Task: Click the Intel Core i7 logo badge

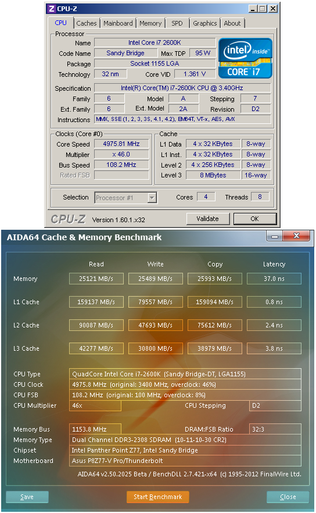Action: [x=245, y=58]
